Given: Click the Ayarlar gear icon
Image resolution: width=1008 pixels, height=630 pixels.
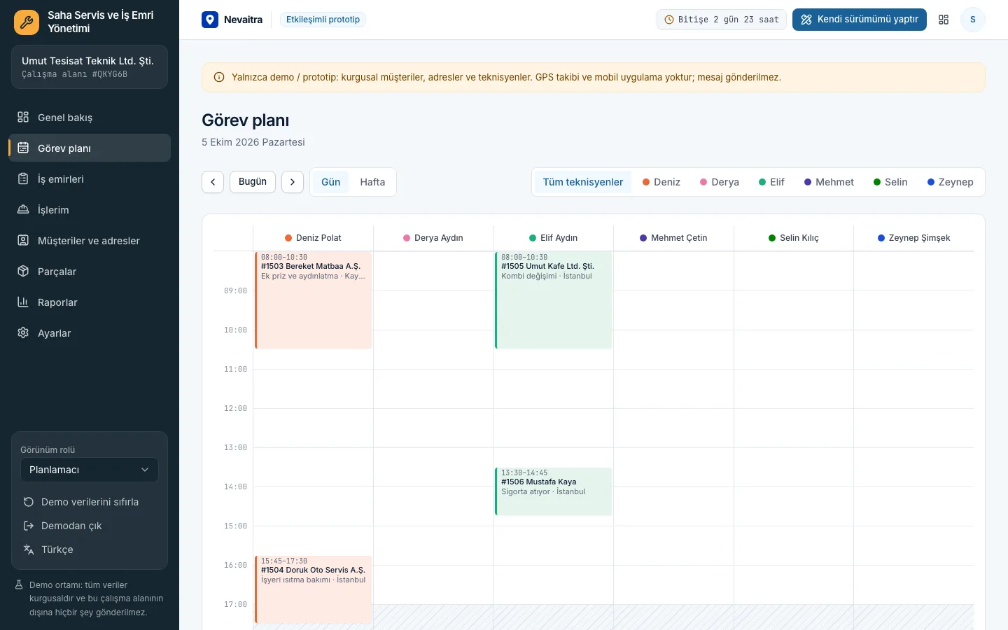Looking at the screenshot, I should 23,332.
